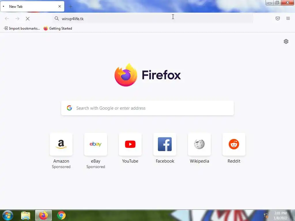Open Windows Explorer from taskbar
Viewport: 295px width, 221px height.
click(x=26, y=215)
